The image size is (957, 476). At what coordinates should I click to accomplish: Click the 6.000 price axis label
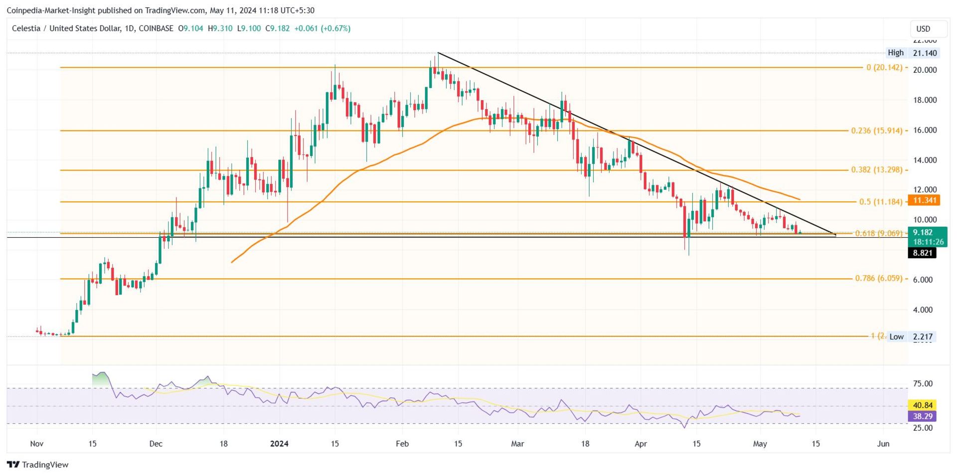click(x=923, y=280)
